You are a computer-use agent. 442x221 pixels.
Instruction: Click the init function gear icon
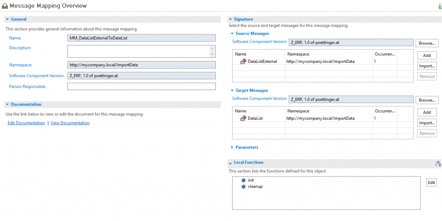243,180
